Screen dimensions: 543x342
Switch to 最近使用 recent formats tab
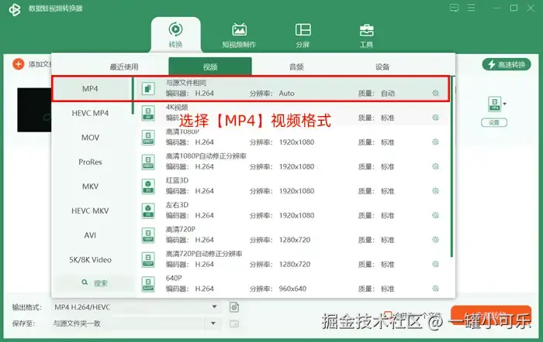tap(124, 67)
